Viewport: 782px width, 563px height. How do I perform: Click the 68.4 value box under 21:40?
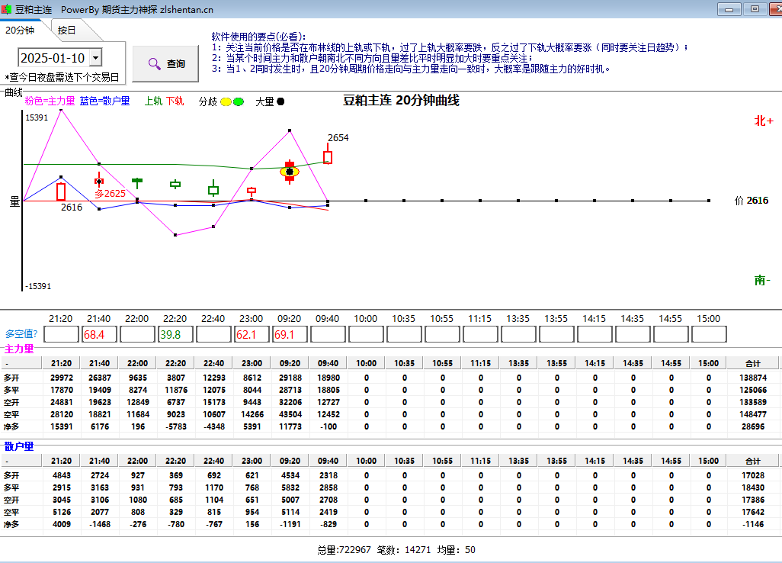click(99, 334)
